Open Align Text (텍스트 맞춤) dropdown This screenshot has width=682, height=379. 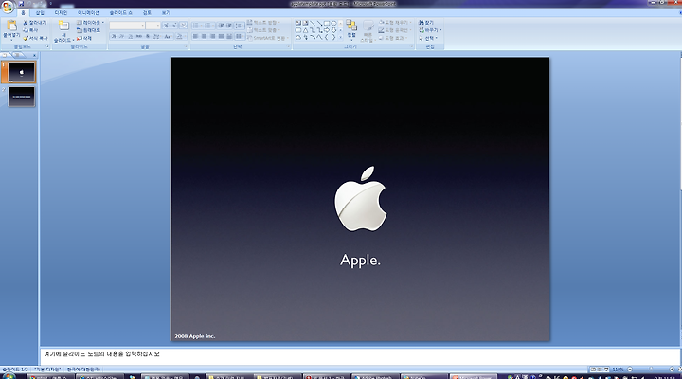(x=263, y=30)
